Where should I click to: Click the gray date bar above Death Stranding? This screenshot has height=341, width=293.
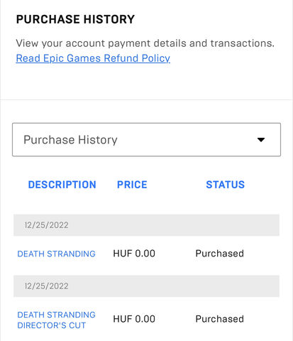[x=146, y=225]
